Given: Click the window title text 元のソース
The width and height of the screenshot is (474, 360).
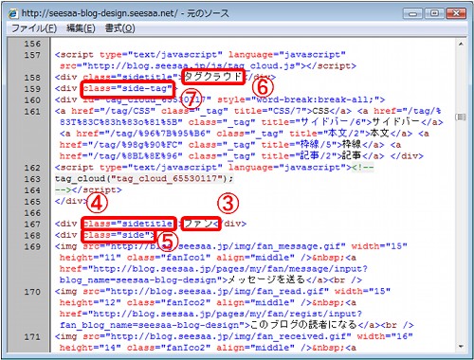Looking at the screenshot, I should (x=208, y=13).
